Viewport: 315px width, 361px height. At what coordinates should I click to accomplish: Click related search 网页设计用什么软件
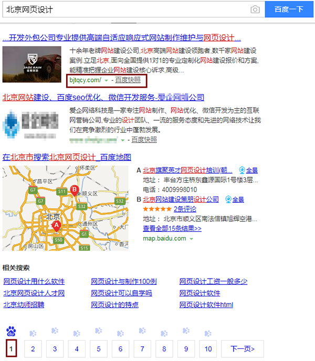coord(34,281)
